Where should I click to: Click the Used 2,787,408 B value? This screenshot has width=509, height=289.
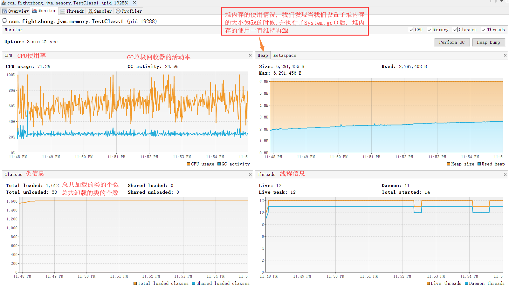pyautogui.click(x=413, y=66)
